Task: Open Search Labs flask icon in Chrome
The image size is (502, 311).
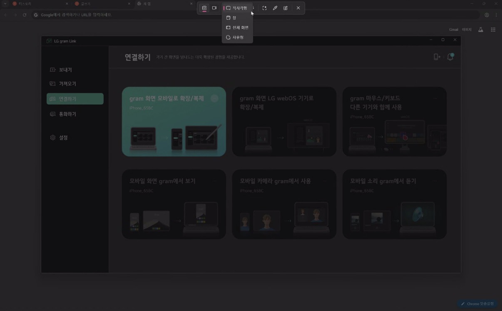Action: tap(481, 30)
